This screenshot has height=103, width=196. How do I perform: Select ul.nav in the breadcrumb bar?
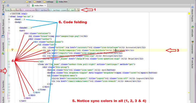[x=71, y=10]
